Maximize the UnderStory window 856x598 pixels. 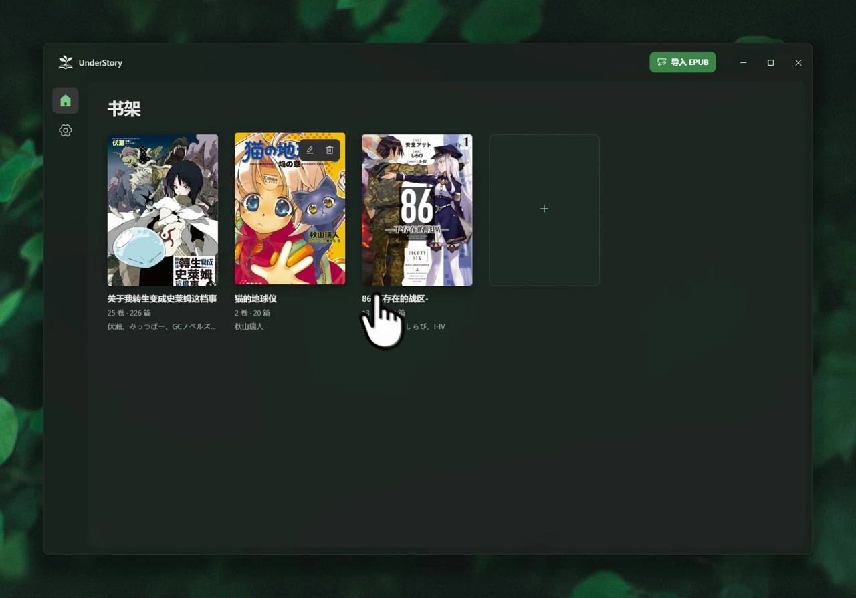pyautogui.click(x=770, y=62)
